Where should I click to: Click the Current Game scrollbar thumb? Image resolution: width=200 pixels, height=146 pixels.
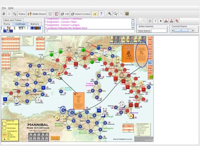(x=181, y=30)
